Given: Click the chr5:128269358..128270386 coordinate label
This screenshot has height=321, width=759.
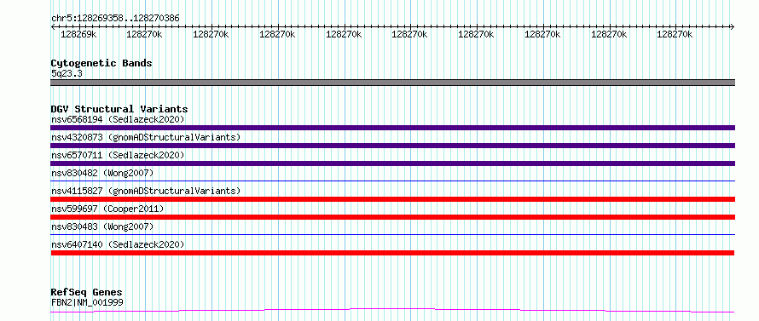Looking at the screenshot, I should pyautogui.click(x=115, y=18).
